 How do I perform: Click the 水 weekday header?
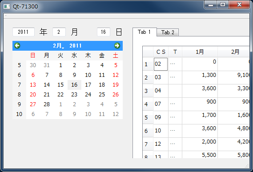(74, 56)
